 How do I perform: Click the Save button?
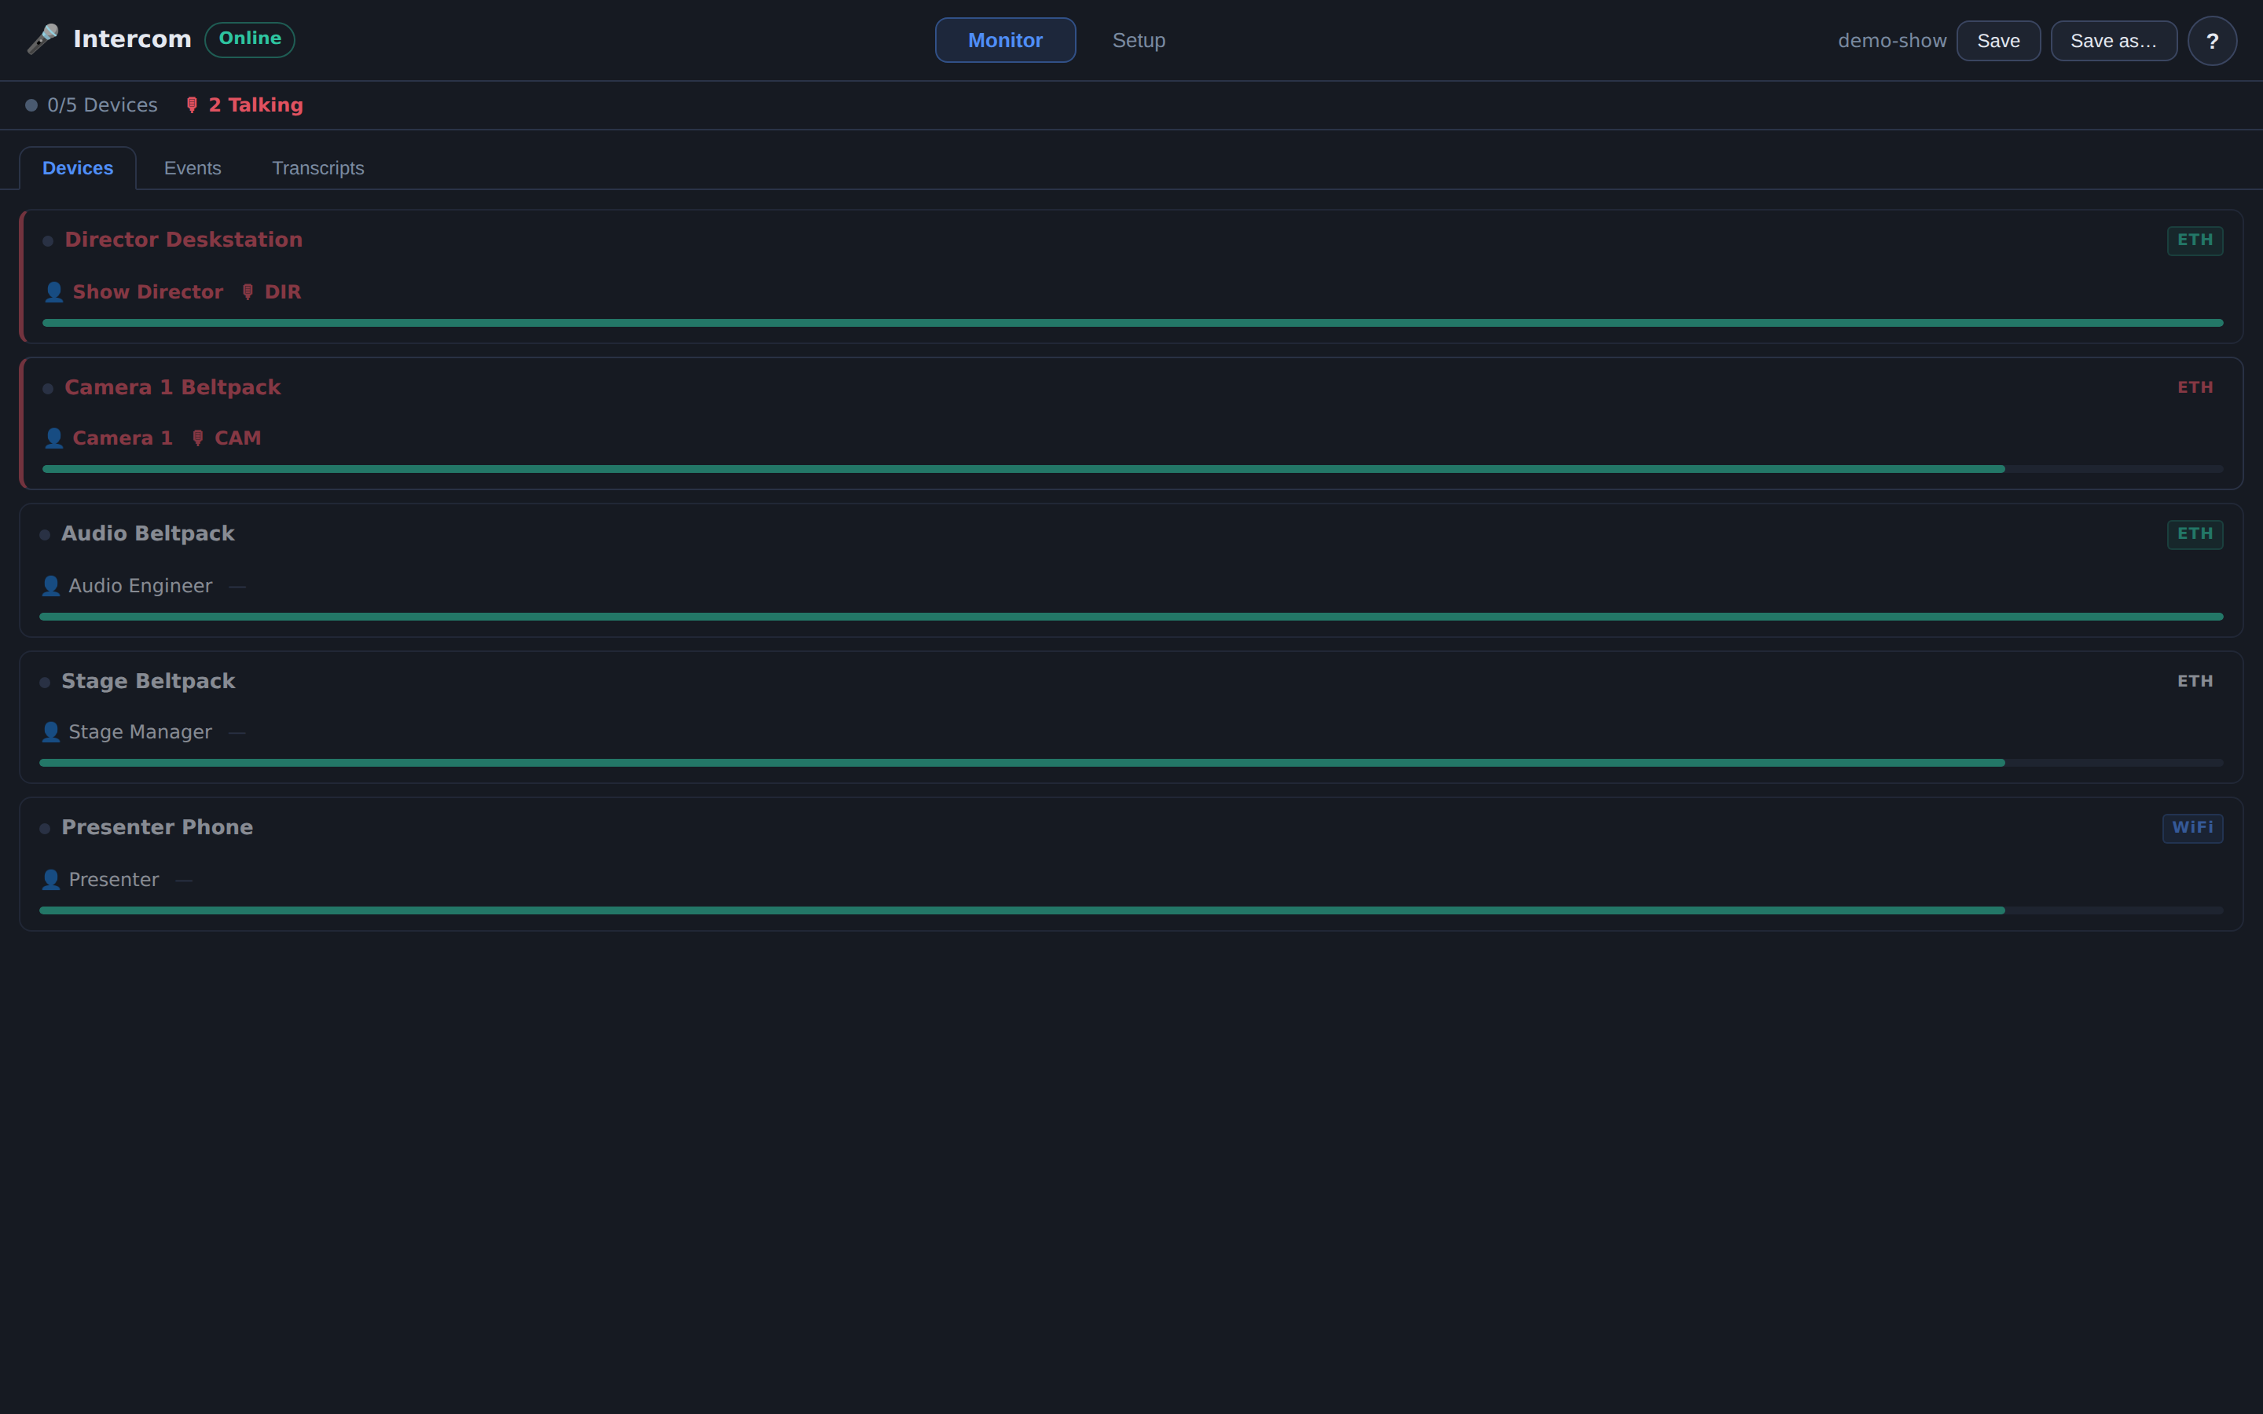pos(1998,40)
